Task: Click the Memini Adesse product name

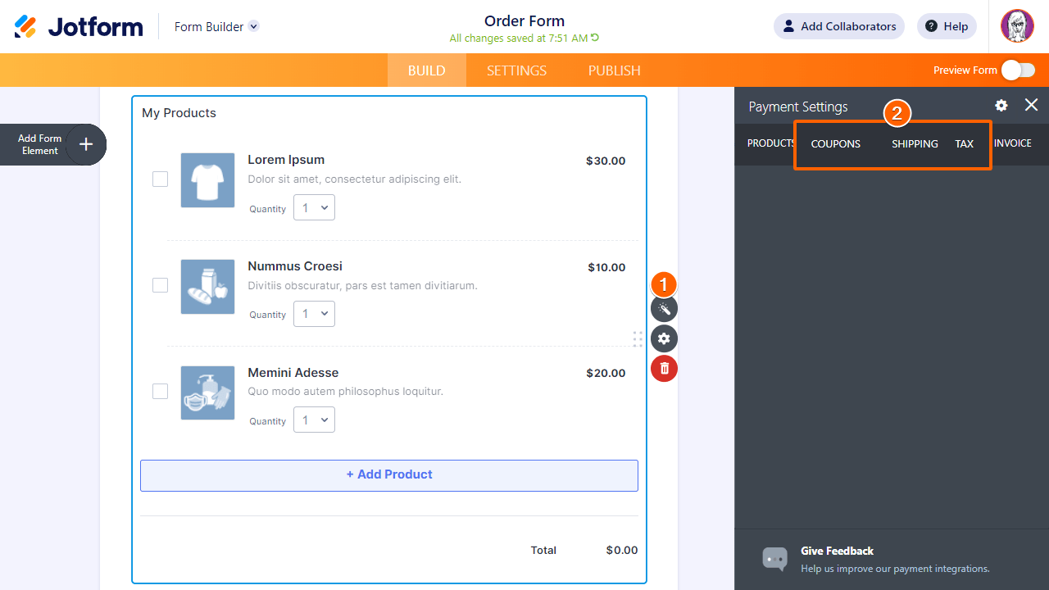Action: [293, 373]
